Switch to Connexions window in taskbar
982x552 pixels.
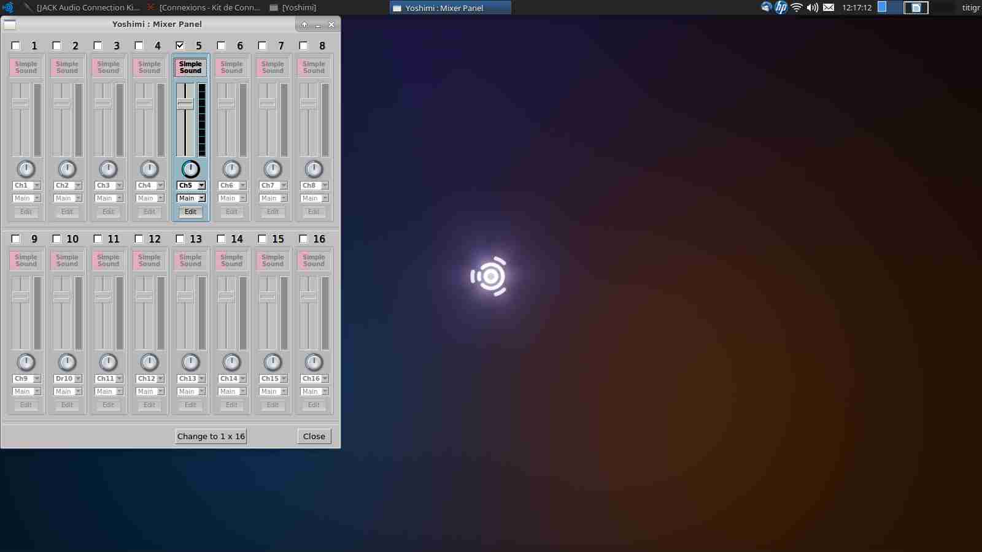204,7
